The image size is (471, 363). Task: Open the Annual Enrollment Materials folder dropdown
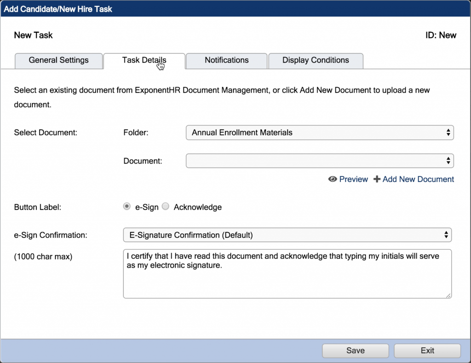(x=319, y=132)
